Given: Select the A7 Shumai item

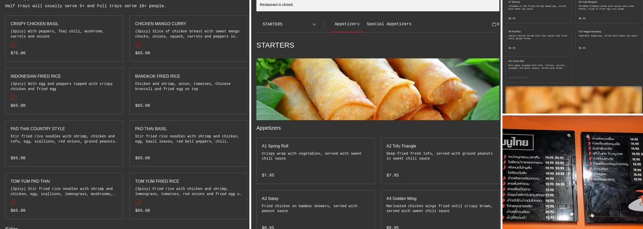Looking at the screenshot, I should [x=539, y=11].
